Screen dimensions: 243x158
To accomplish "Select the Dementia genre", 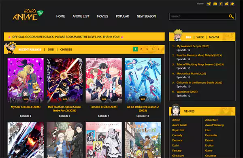I will pos(211,135).
